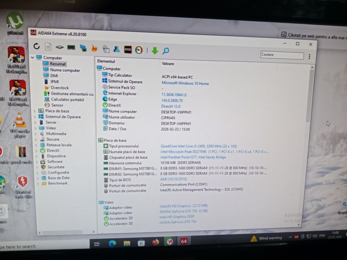Image resolution: width=347 pixels, height=260 pixels.
Task: Click the green download arrow icon
Action: click(x=155, y=51)
